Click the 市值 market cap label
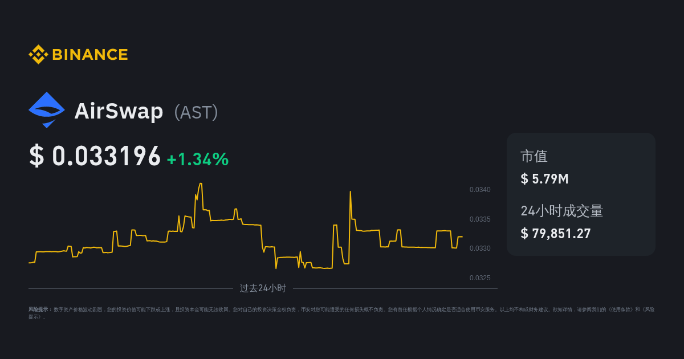684x359 pixels. 534,157
